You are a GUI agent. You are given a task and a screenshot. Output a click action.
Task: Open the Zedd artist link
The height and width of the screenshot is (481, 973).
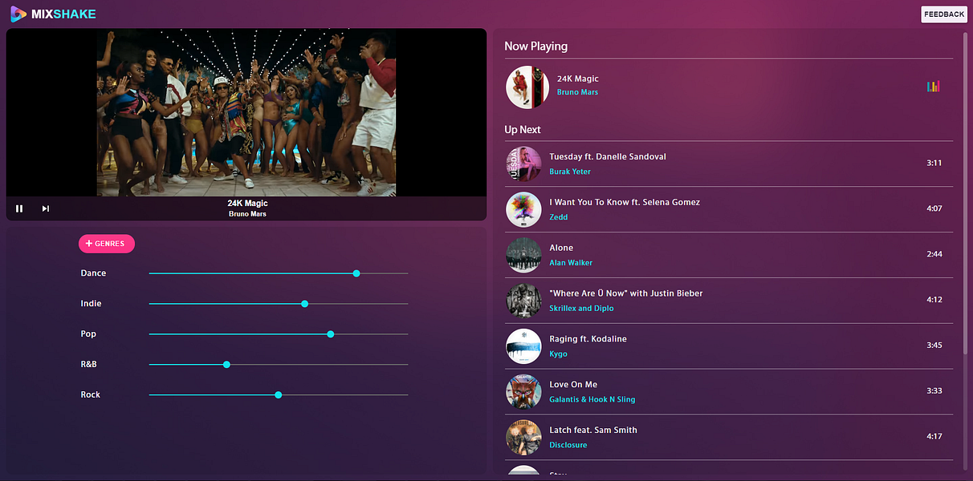point(559,217)
